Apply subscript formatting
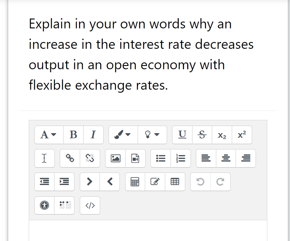290x241 pixels. tap(222, 135)
